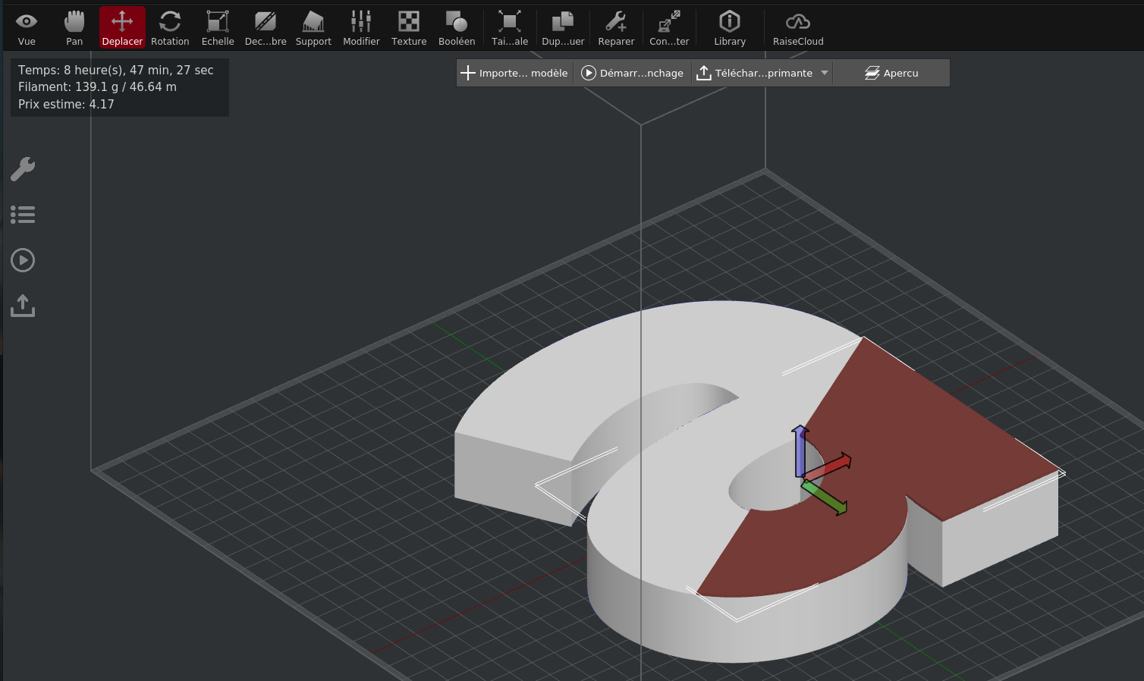This screenshot has height=681, width=1144.
Task: Click the blue Z-axis arrow of the gizmo
Action: tap(800, 450)
